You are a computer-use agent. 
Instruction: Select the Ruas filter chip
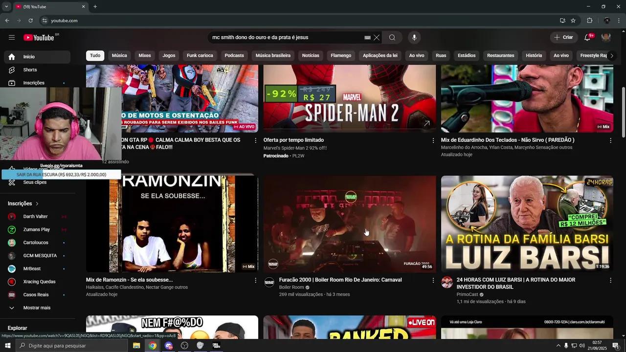click(441, 56)
